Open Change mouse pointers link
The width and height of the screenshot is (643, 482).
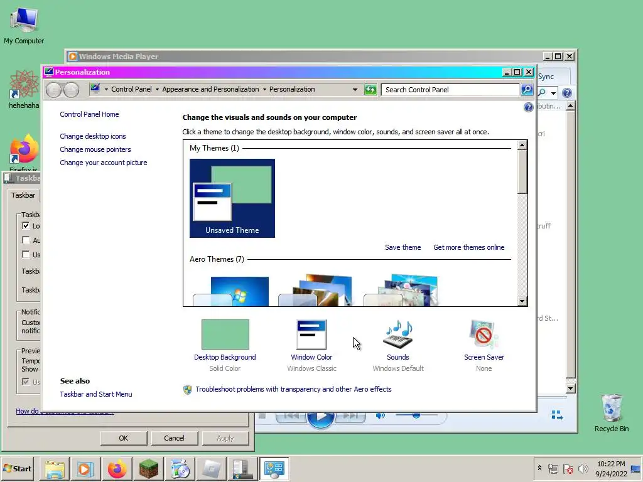[95, 149]
